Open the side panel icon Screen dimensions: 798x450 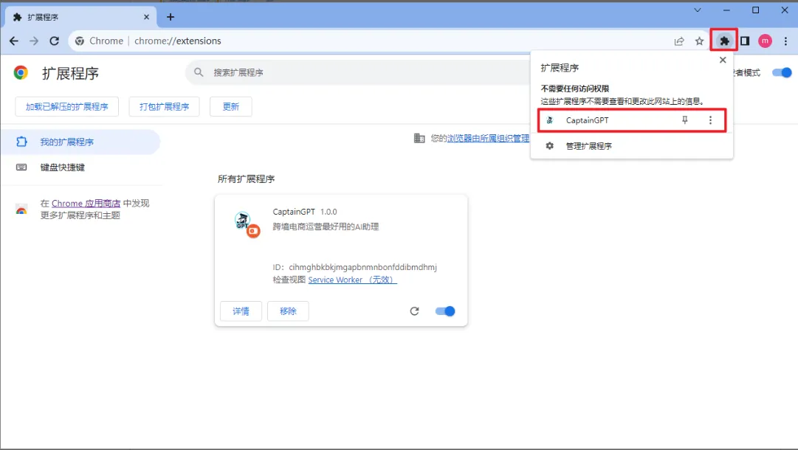coord(745,41)
